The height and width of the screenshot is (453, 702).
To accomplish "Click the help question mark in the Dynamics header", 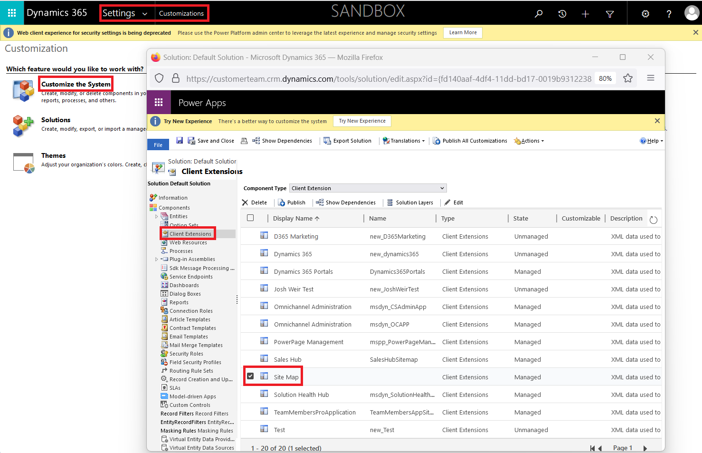I will click(669, 14).
